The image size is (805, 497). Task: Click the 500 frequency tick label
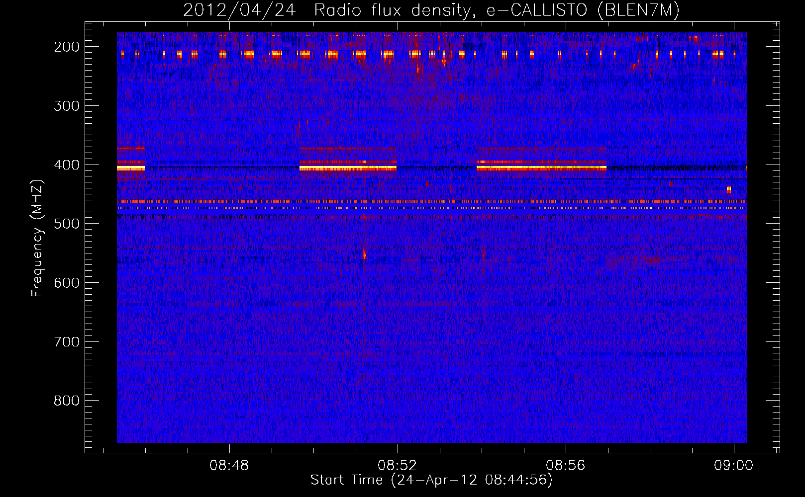(x=67, y=224)
